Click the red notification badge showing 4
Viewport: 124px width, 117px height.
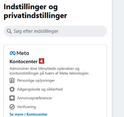click(42, 61)
